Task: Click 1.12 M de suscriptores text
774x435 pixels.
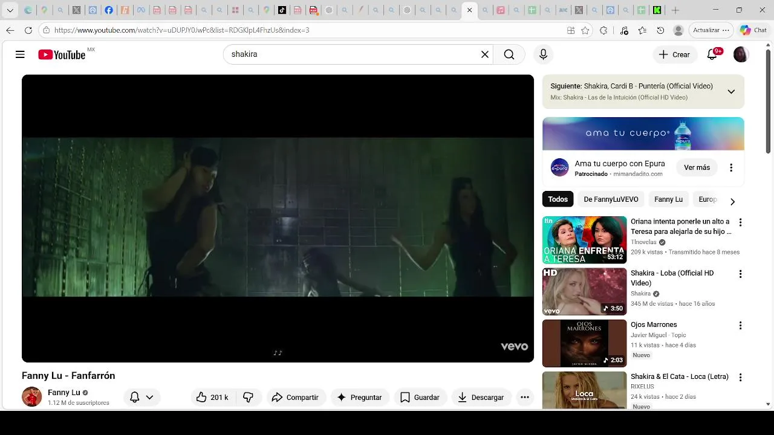Action: click(x=79, y=403)
